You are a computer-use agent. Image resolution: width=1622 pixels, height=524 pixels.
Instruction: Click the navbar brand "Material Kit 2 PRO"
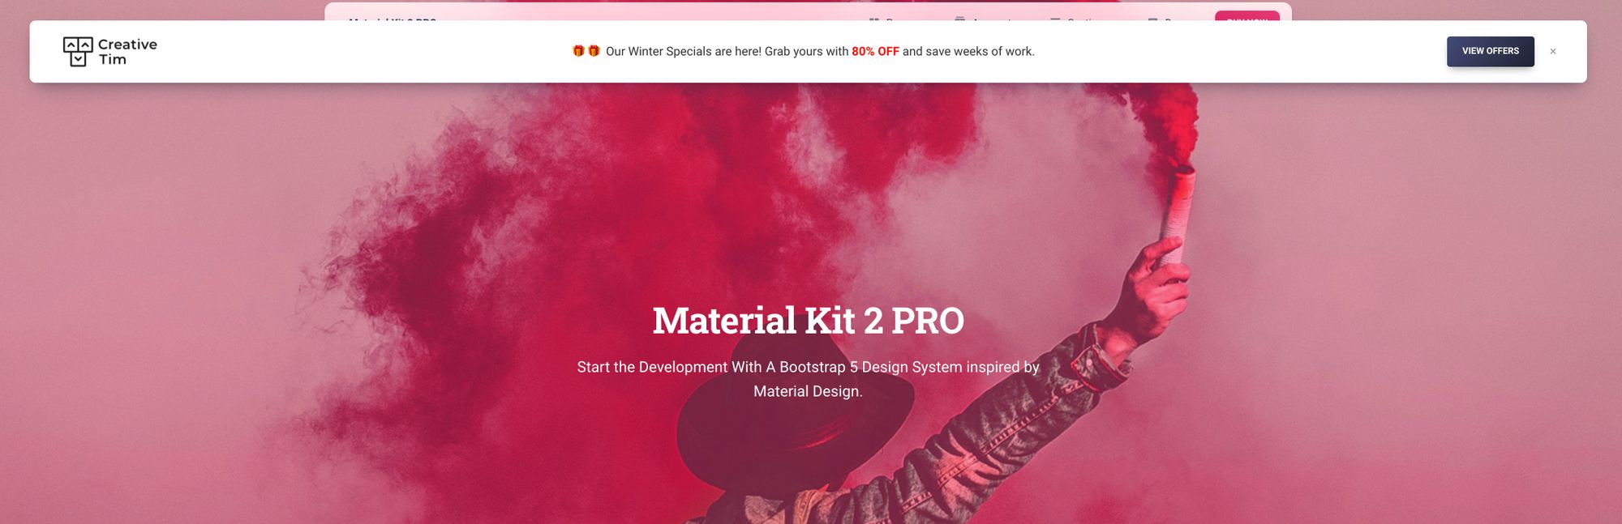[x=393, y=19]
